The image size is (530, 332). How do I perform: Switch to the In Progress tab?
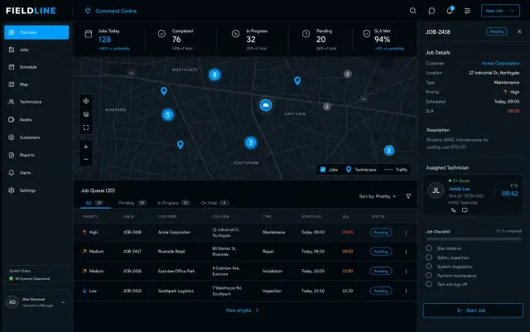[x=174, y=203]
